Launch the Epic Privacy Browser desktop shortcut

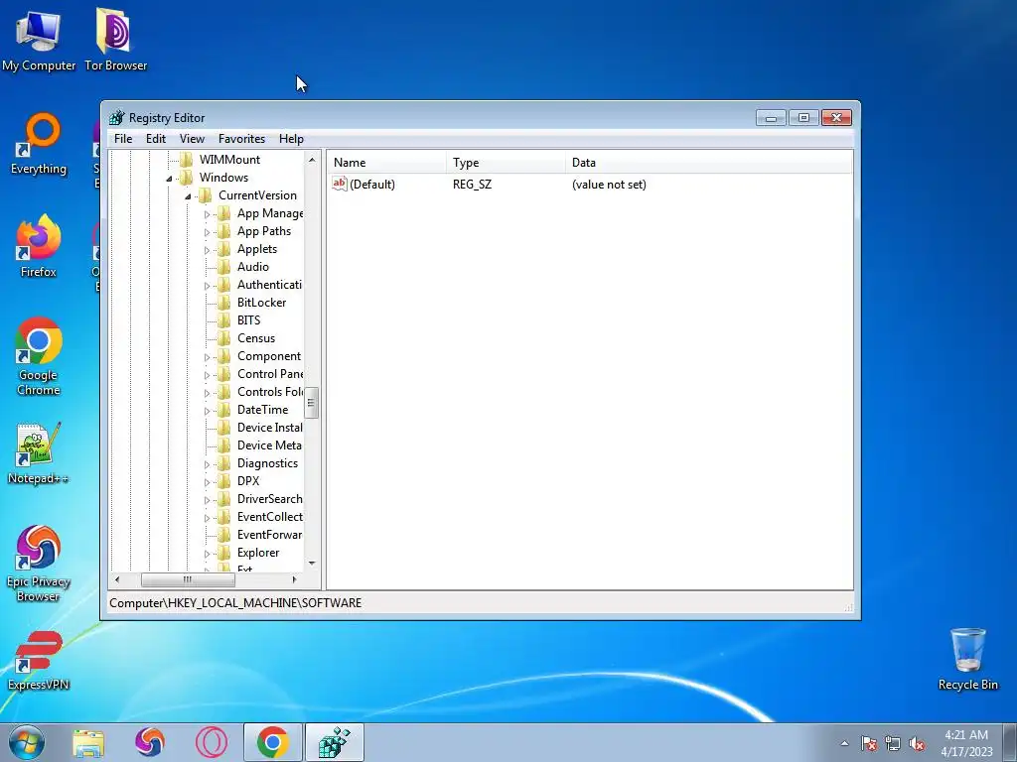39,564
